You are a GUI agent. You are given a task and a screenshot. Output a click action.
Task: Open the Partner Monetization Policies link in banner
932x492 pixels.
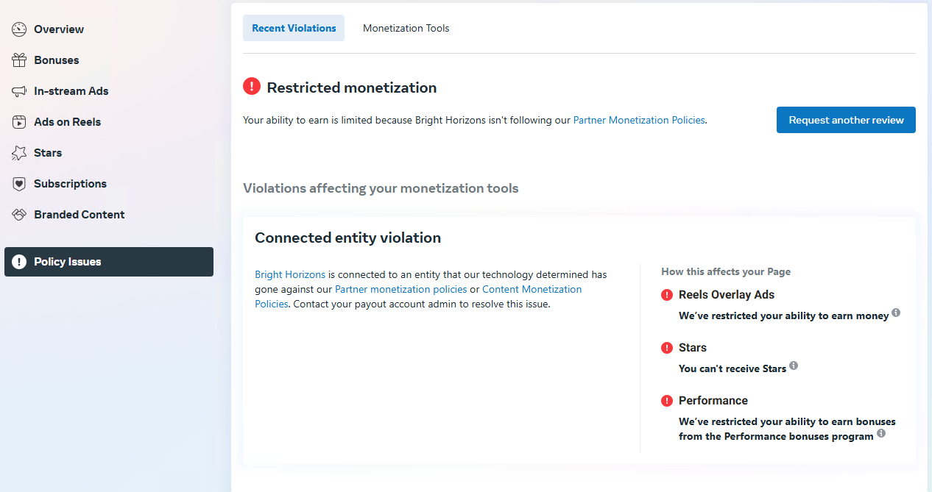tap(639, 120)
